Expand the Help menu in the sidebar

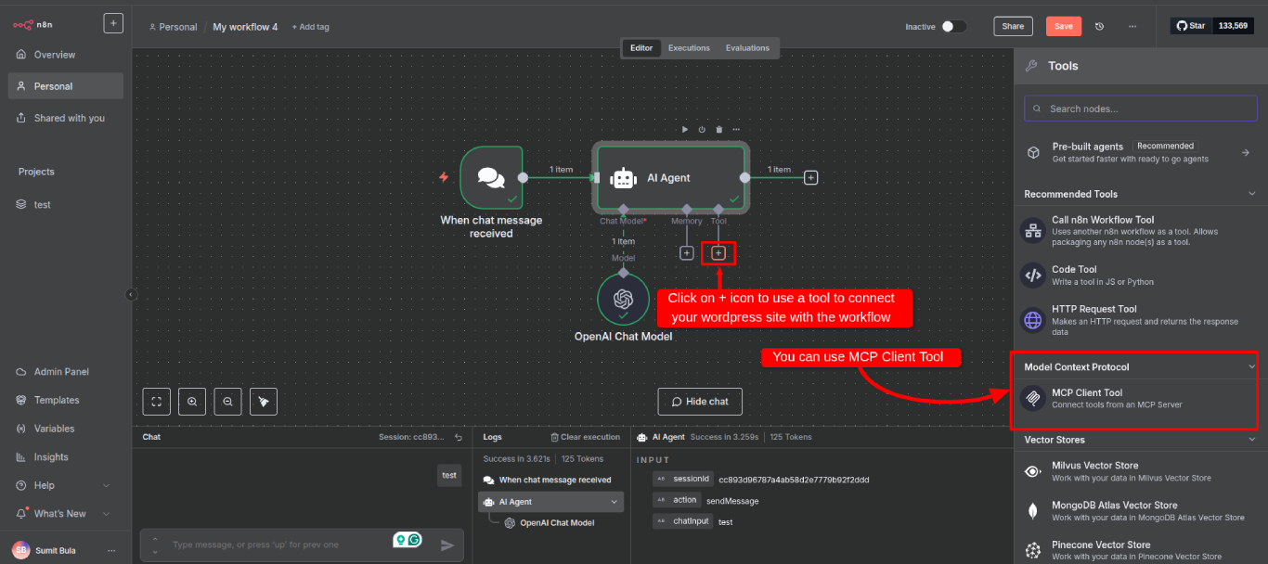[x=58, y=484]
